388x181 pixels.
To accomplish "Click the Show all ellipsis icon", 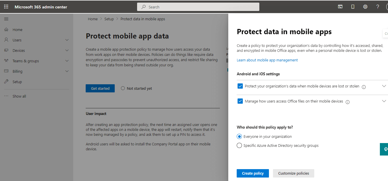I will tap(6, 96).
